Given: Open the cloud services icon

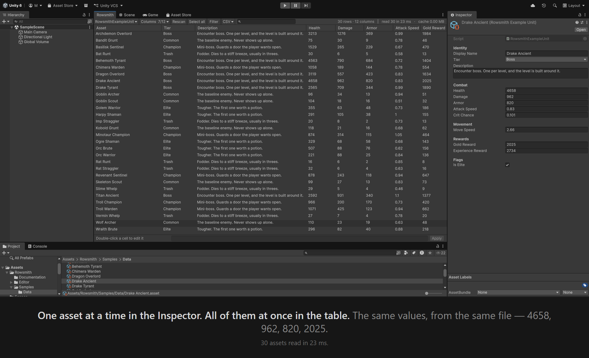Looking at the screenshot, I should pyautogui.click(x=533, y=6).
